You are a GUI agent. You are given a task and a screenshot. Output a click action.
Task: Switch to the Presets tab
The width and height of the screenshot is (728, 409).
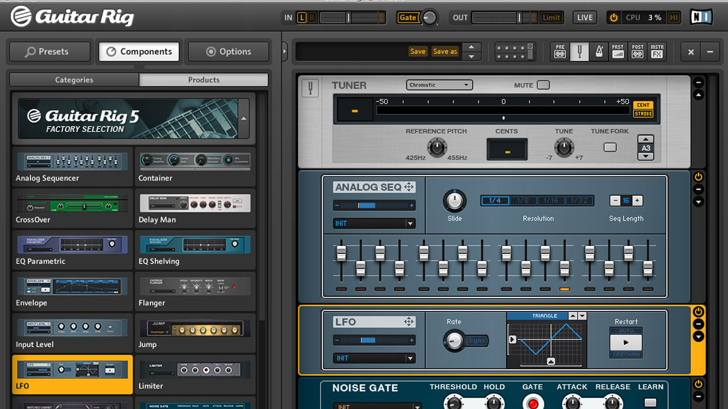point(49,52)
